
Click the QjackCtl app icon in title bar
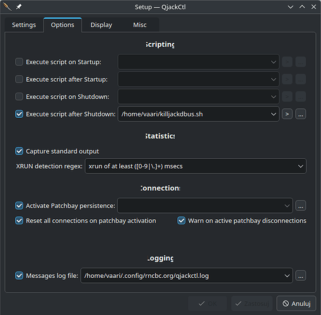click(x=7, y=7)
